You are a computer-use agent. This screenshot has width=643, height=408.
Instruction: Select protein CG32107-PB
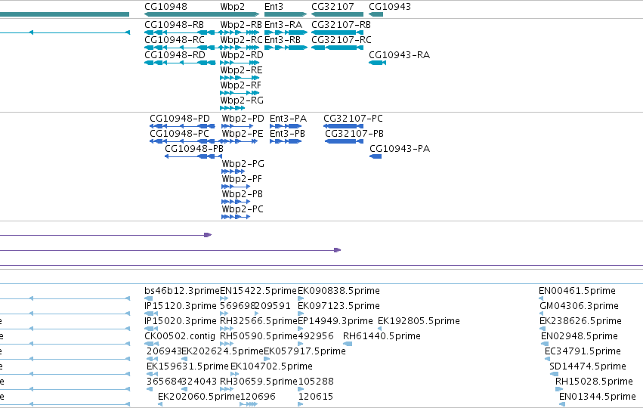tap(354, 134)
